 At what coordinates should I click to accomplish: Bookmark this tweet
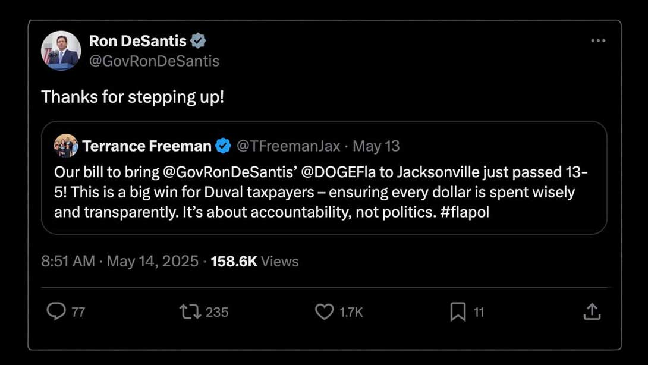pos(458,311)
